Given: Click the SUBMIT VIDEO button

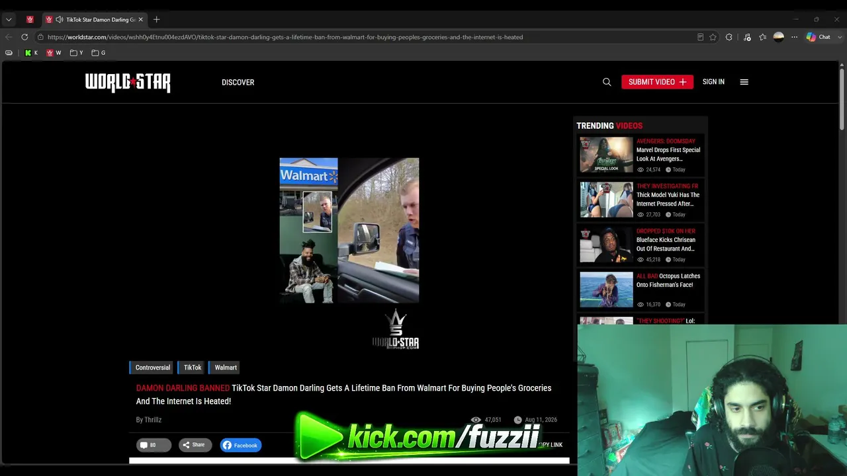Looking at the screenshot, I should 657,82.
